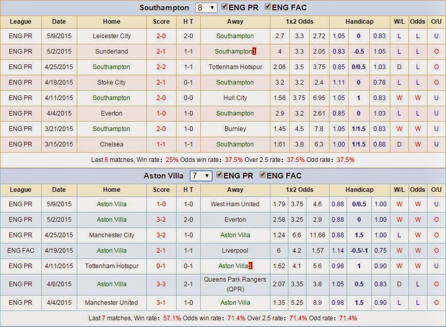
Task: Click date 4/19/2015 in Aston Villa table
Action: click(59, 250)
